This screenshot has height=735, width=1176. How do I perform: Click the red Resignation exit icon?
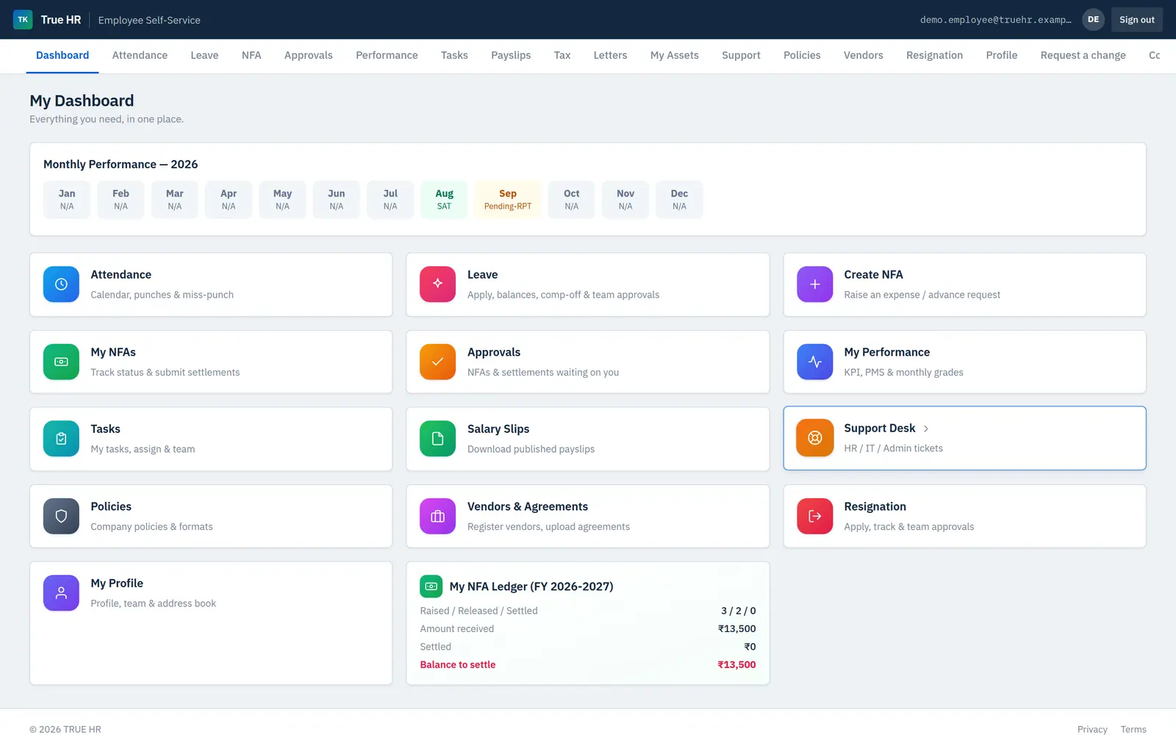click(x=814, y=516)
